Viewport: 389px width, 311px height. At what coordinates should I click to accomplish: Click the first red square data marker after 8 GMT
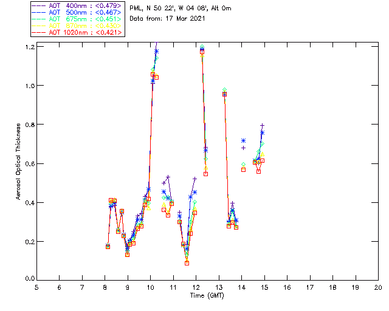[x=108, y=247]
